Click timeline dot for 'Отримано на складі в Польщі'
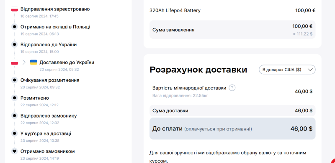 click(x=14, y=27)
